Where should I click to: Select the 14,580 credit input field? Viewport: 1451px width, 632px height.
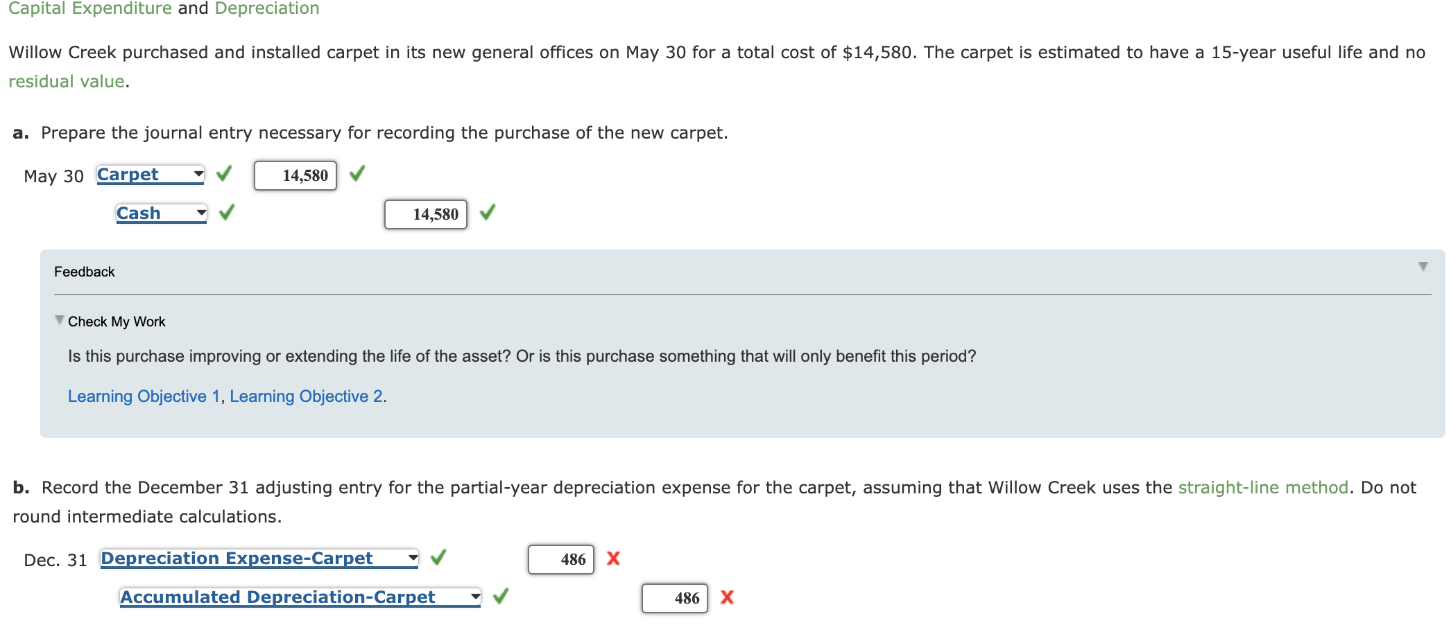425,214
